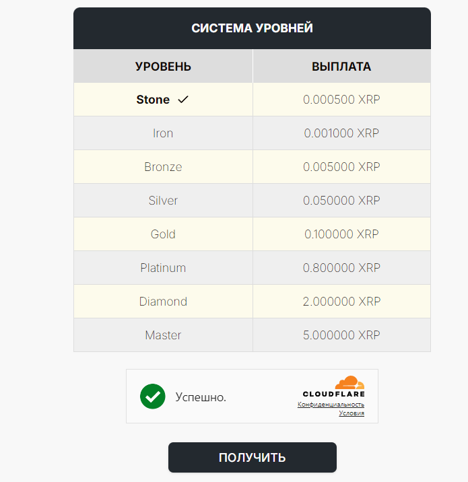Select the Platinum level entry
Image resolution: width=468 pixels, height=482 pixels.
(x=163, y=268)
